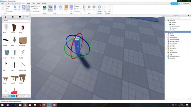The height and width of the screenshot is (107, 191).
Task: Open the Toolbox marketplace grid tab
Action: (x=13, y=17)
